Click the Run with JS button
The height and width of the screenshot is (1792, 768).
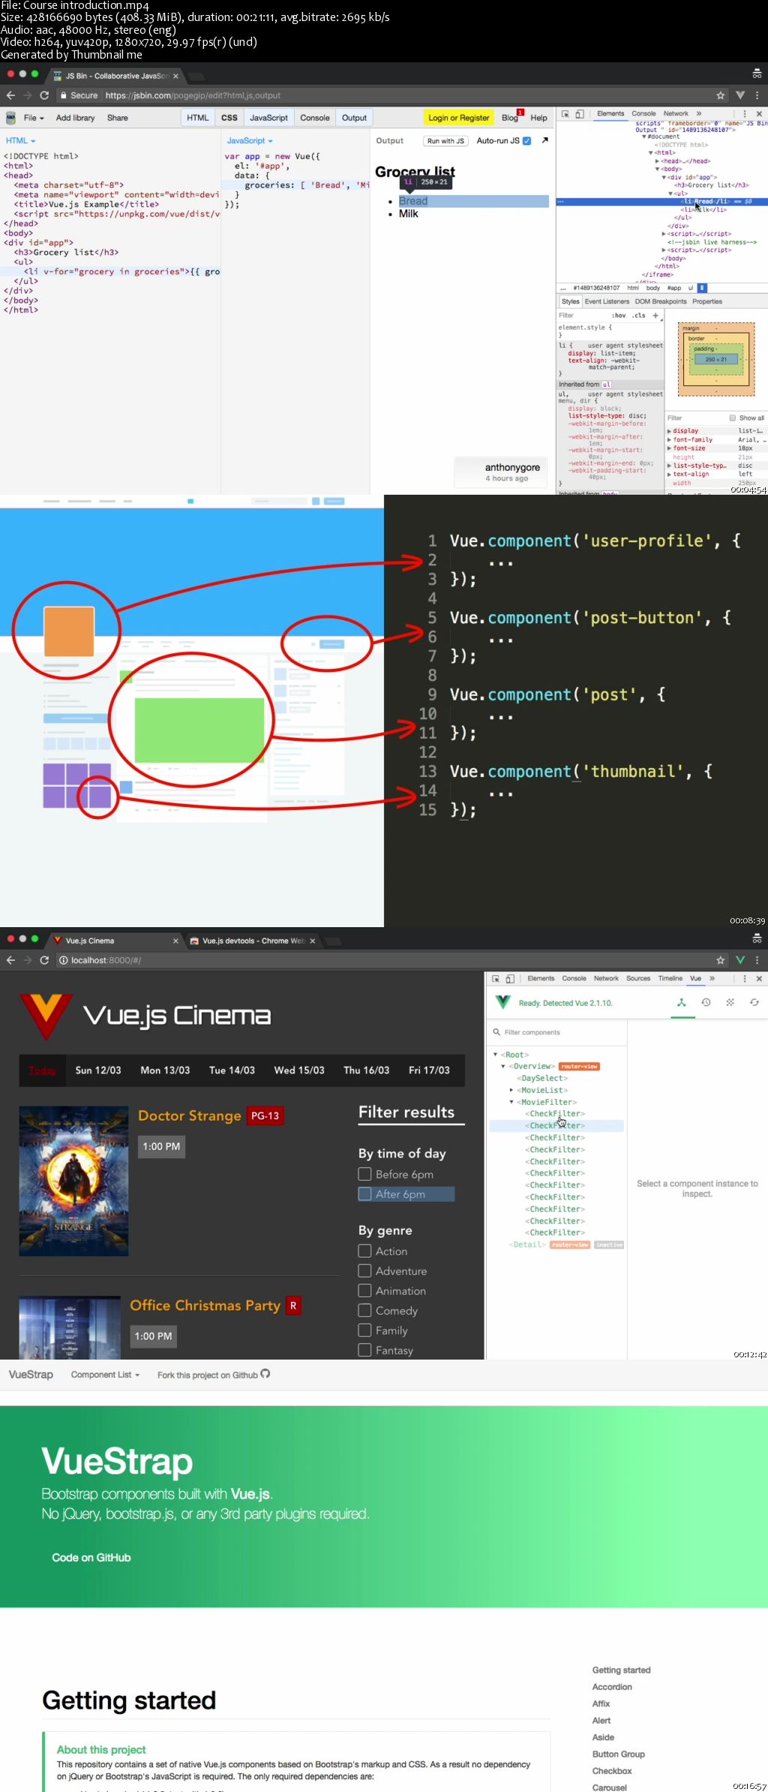(445, 140)
